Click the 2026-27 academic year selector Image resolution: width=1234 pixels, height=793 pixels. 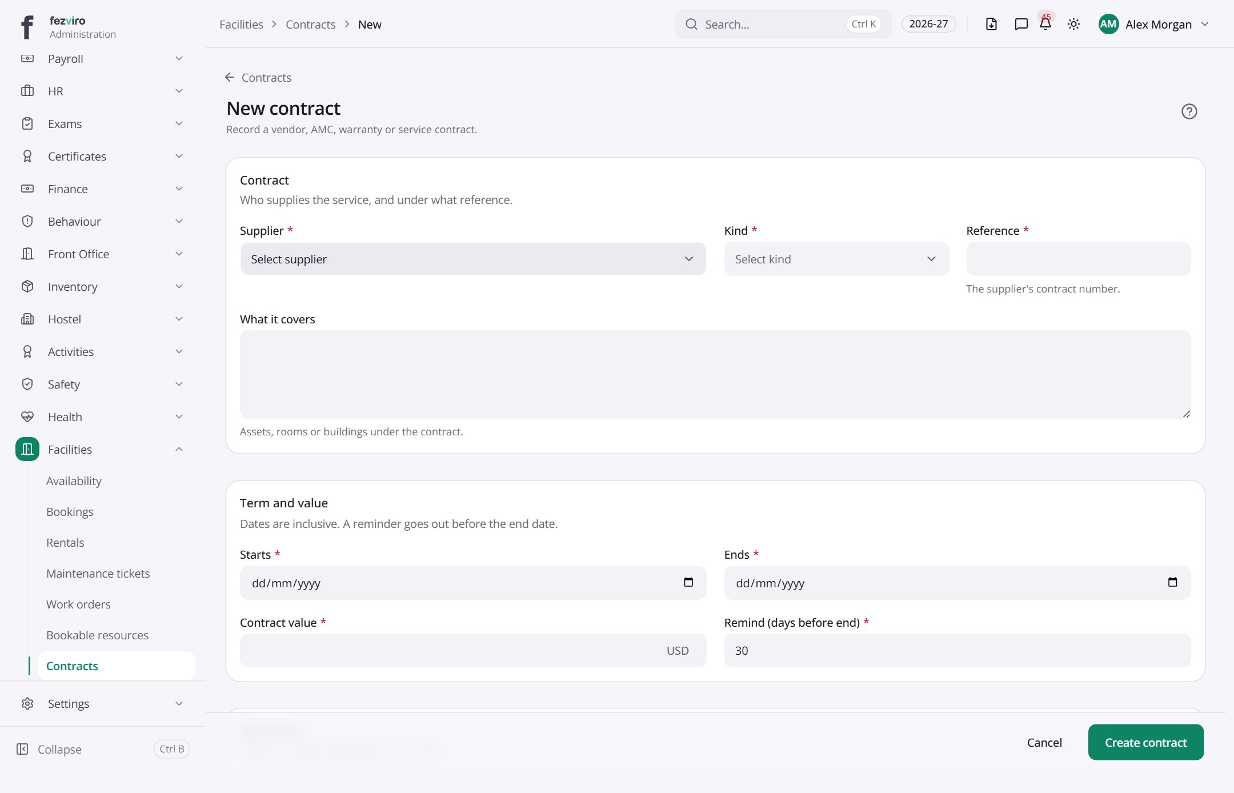(x=928, y=24)
